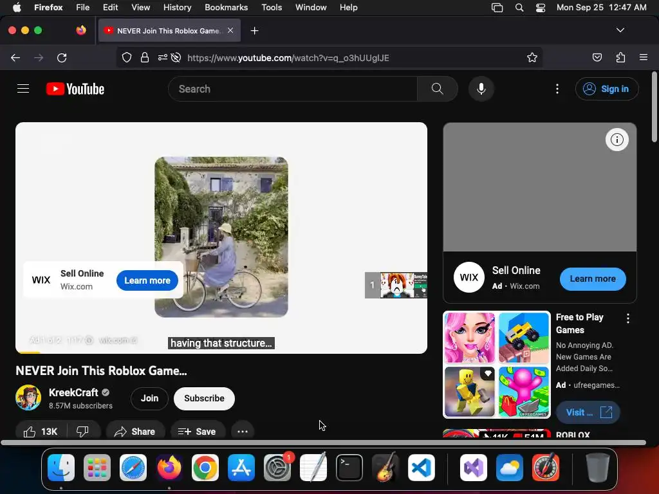The image size is (659, 494).
Task: Open GarageBand from Dock
Action: tap(385, 468)
